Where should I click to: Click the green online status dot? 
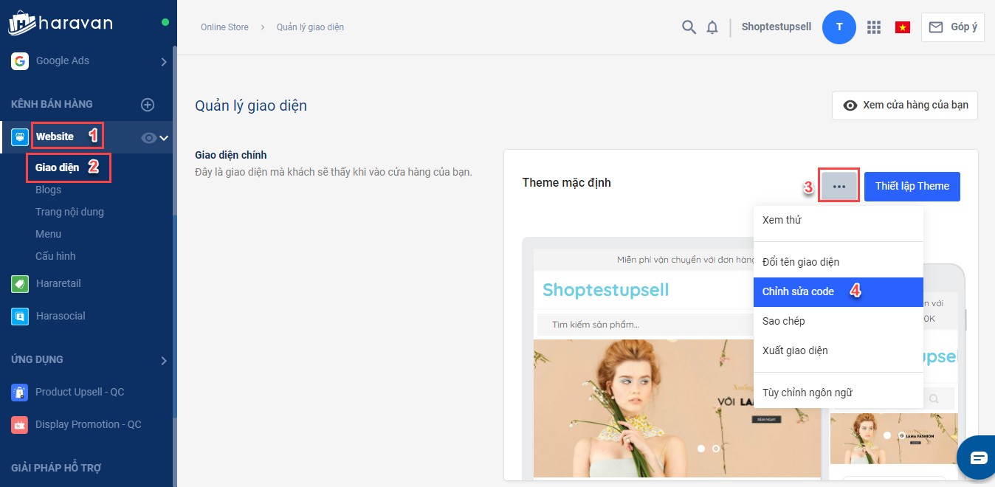[x=165, y=22]
